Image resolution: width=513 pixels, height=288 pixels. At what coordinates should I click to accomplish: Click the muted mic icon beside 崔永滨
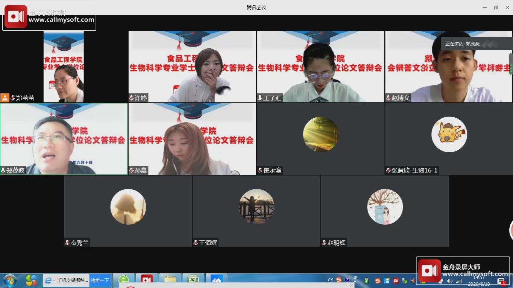coord(260,170)
